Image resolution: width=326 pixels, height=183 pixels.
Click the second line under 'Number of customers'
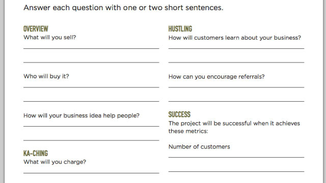click(236, 171)
